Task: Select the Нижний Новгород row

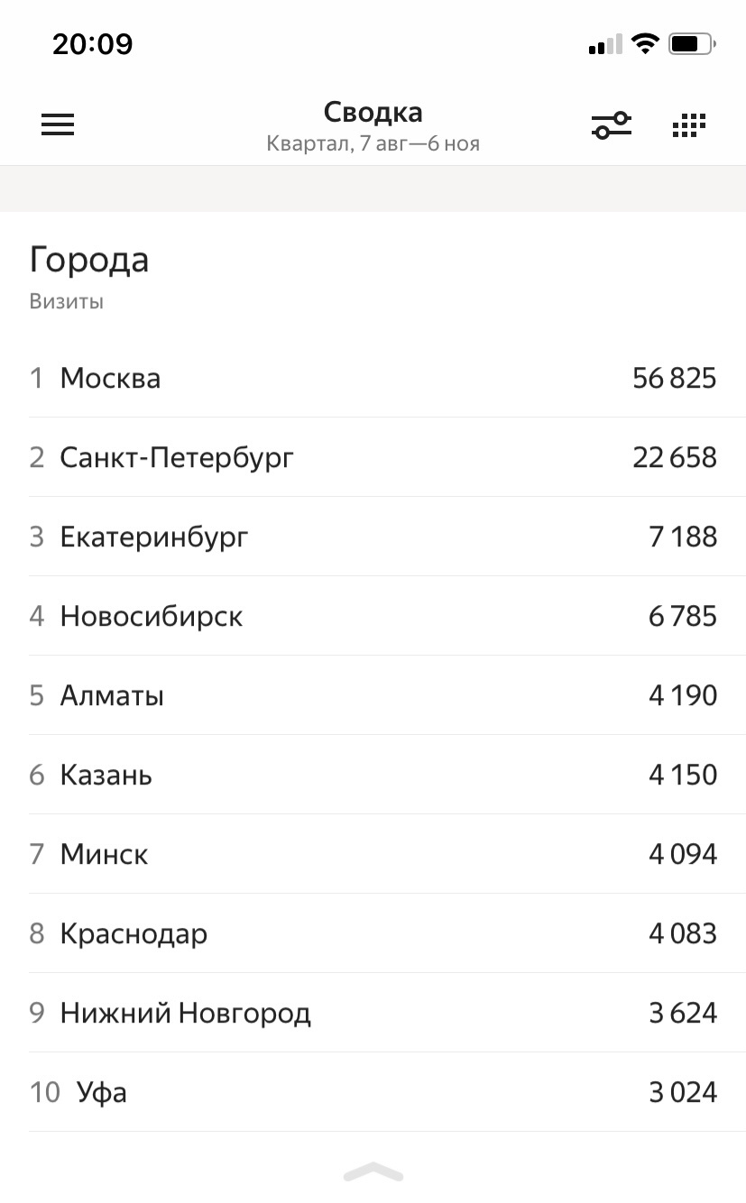Action: (373, 1013)
